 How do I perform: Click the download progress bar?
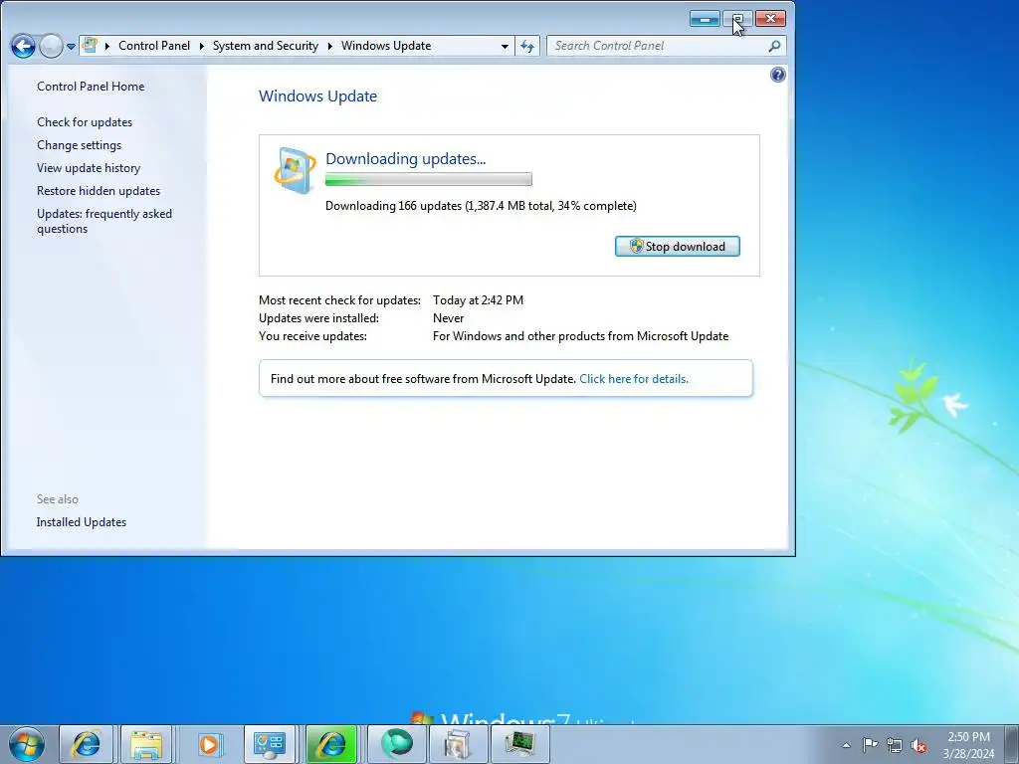pos(428,179)
